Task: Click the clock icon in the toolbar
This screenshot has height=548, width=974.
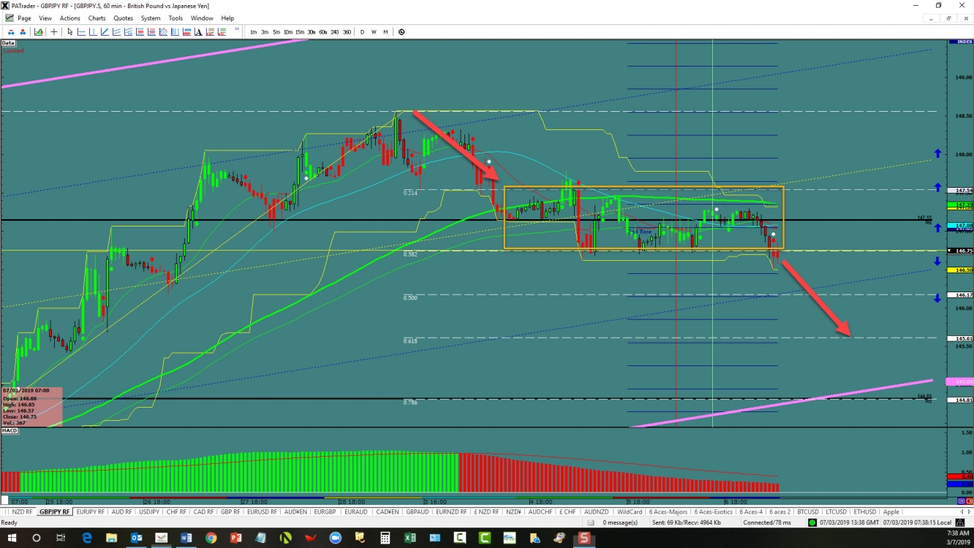Action: [401, 31]
